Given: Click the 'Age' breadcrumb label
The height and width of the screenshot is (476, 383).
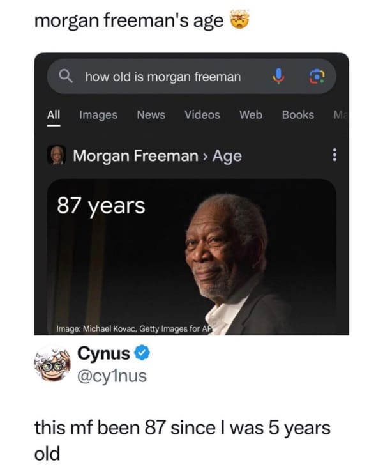Looking at the screenshot, I should point(227,155).
